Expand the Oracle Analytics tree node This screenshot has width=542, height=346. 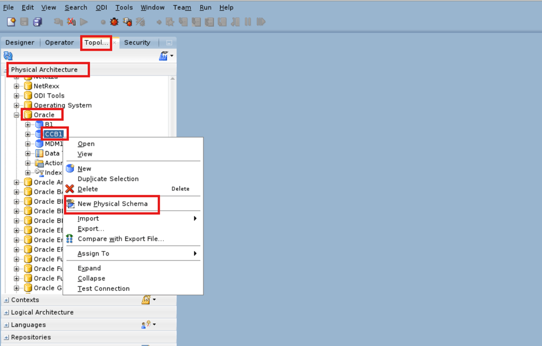point(18,182)
